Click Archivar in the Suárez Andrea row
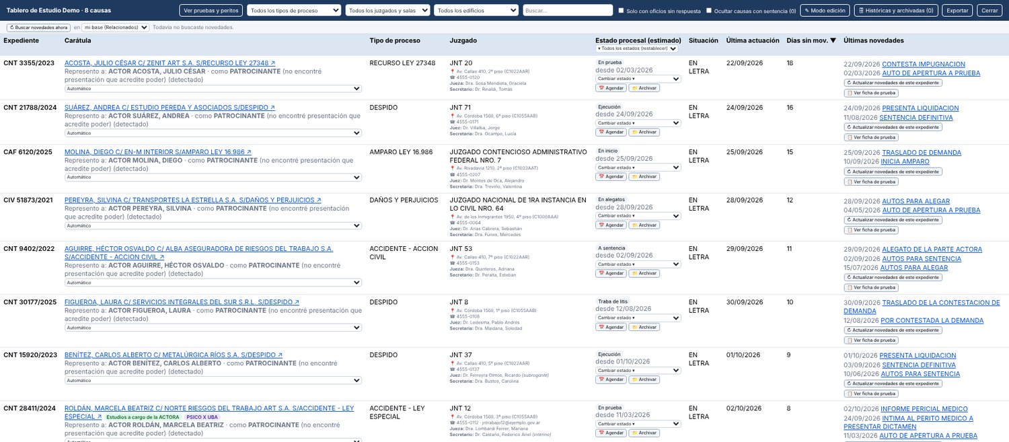The width and height of the screenshot is (1009, 442). point(644,132)
